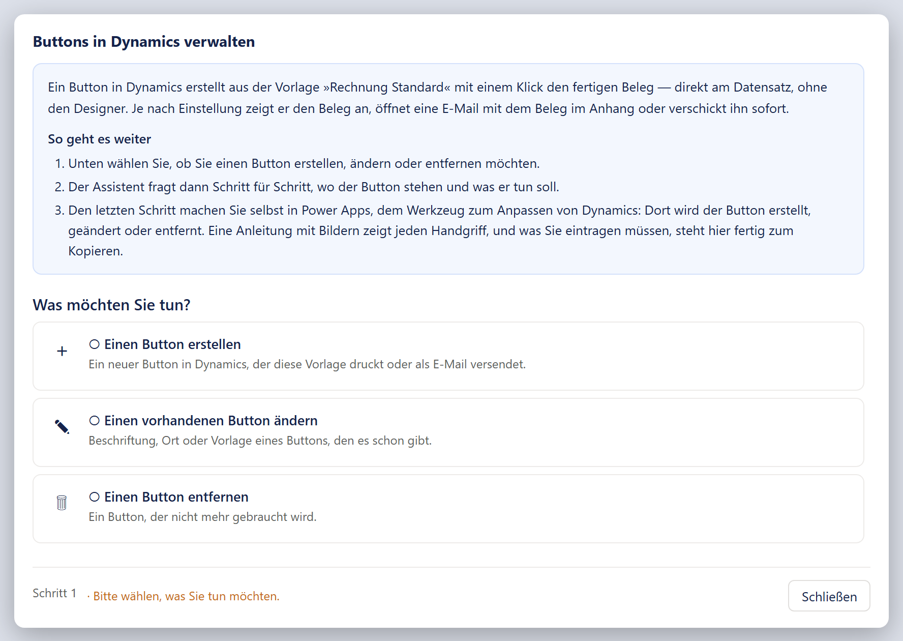Click the plus icon for creating a button
Viewport: 903px width, 641px height.
(62, 351)
